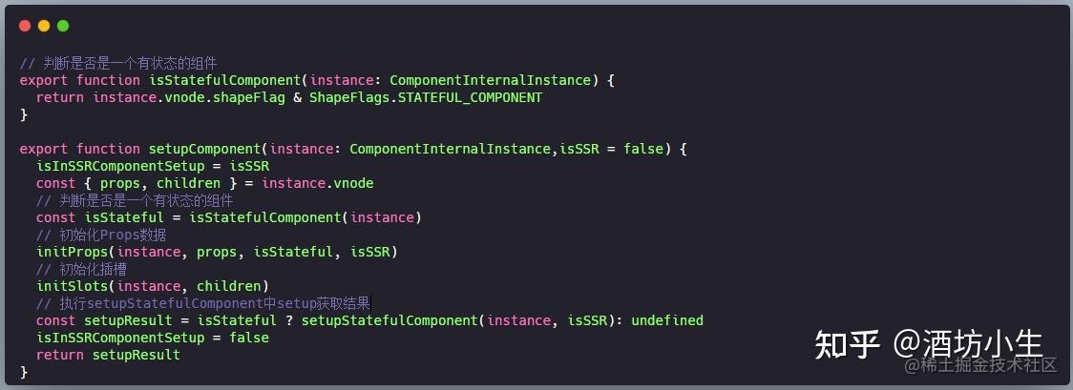Click the return setupResult statement

pos(108,355)
